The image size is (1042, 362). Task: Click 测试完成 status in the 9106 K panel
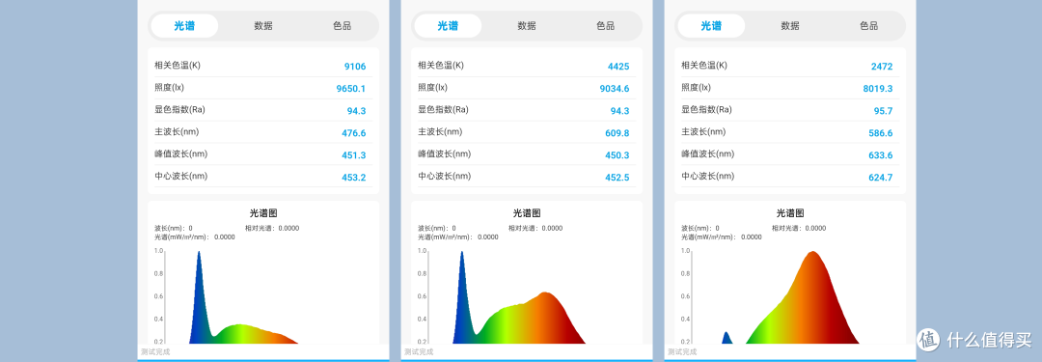point(155,352)
